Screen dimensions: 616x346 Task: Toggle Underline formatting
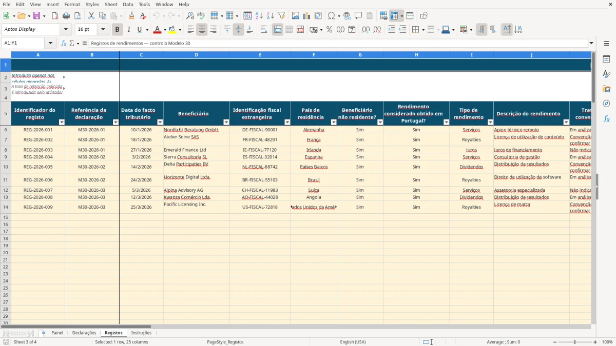(139, 30)
